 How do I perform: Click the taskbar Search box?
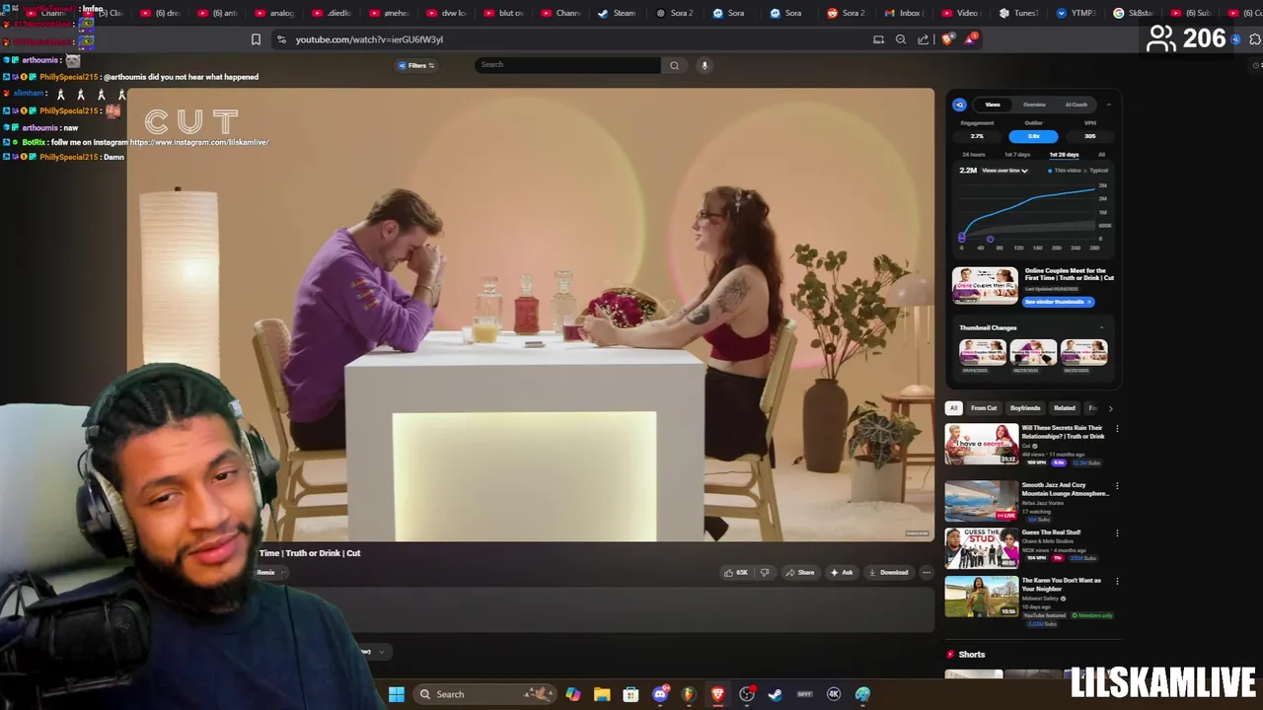click(483, 694)
